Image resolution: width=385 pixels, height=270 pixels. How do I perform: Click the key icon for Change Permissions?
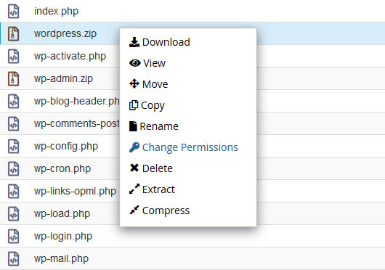coord(134,147)
